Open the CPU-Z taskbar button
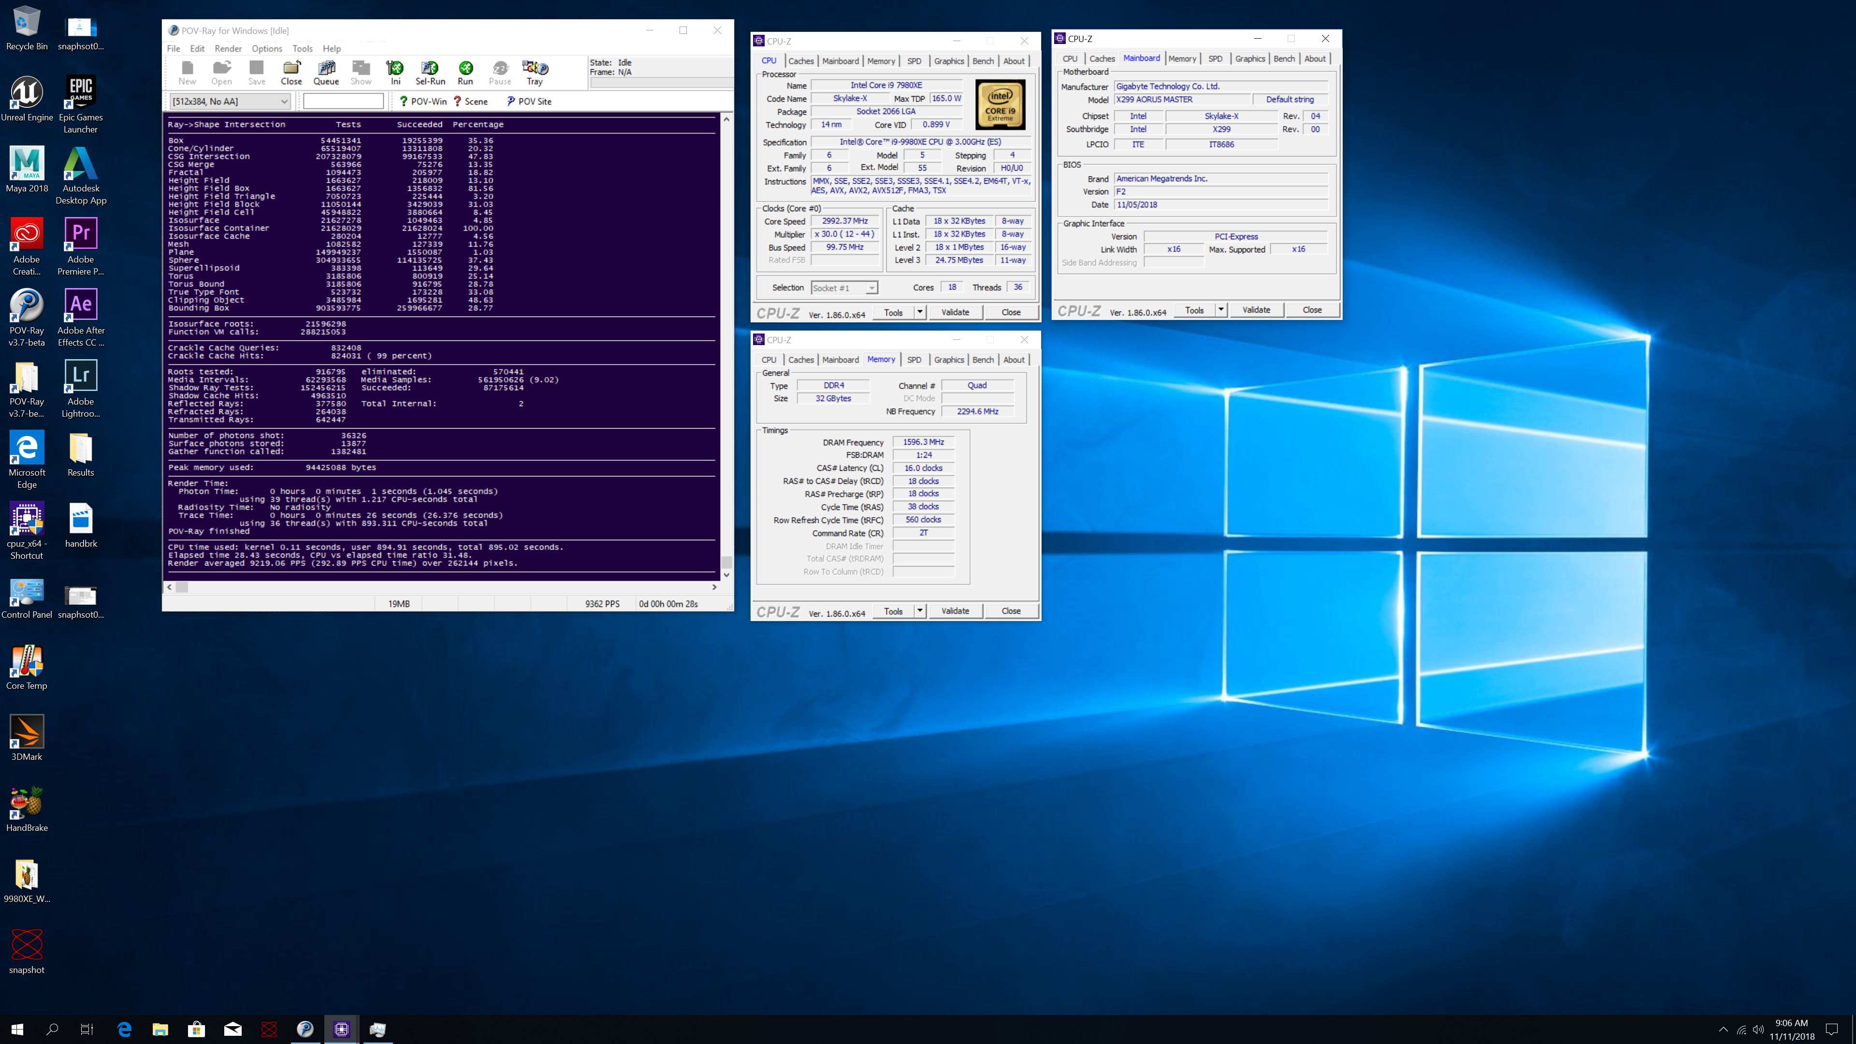Viewport: 1856px width, 1044px height. pos(342,1029)
